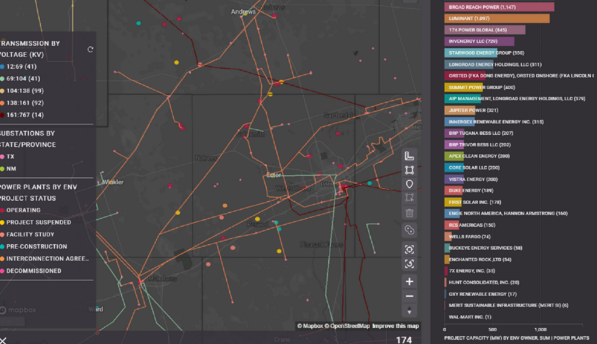Select the line drawing tool
This screenshot has height=344, width=597.
pyautogui.click(x=409, y=156)
